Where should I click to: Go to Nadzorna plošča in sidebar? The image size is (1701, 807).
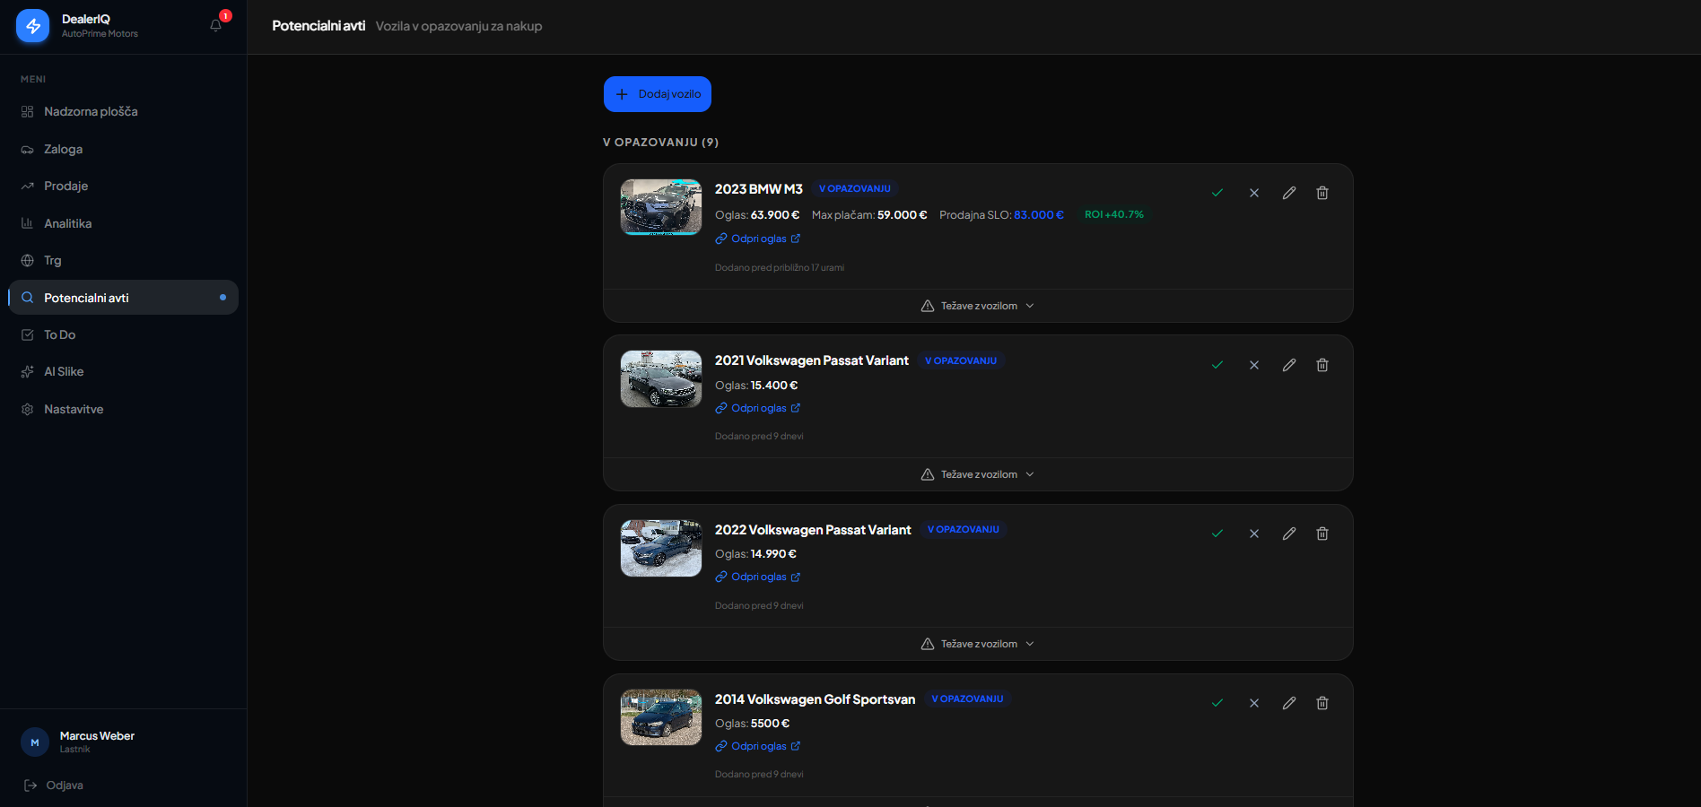tap(91, 112)
